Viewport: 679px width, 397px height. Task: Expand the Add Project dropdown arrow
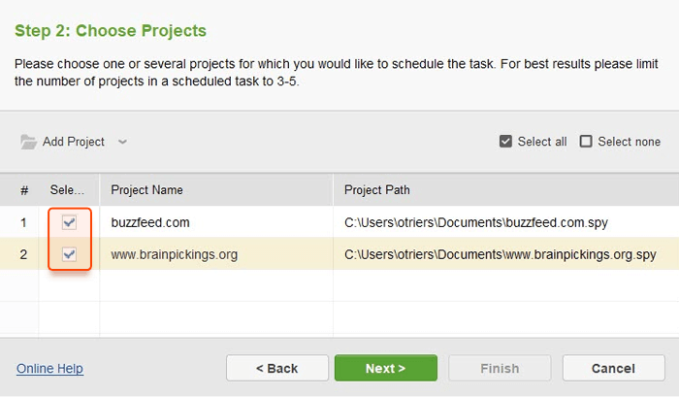(x=122, y=142)
